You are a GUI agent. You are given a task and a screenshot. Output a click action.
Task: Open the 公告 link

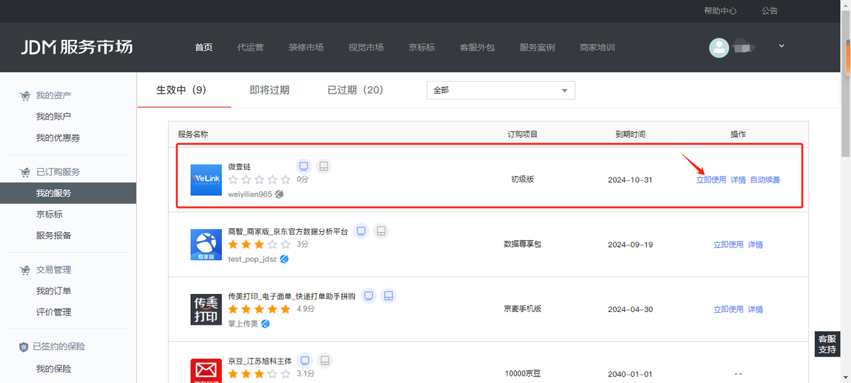coord(770,11)
